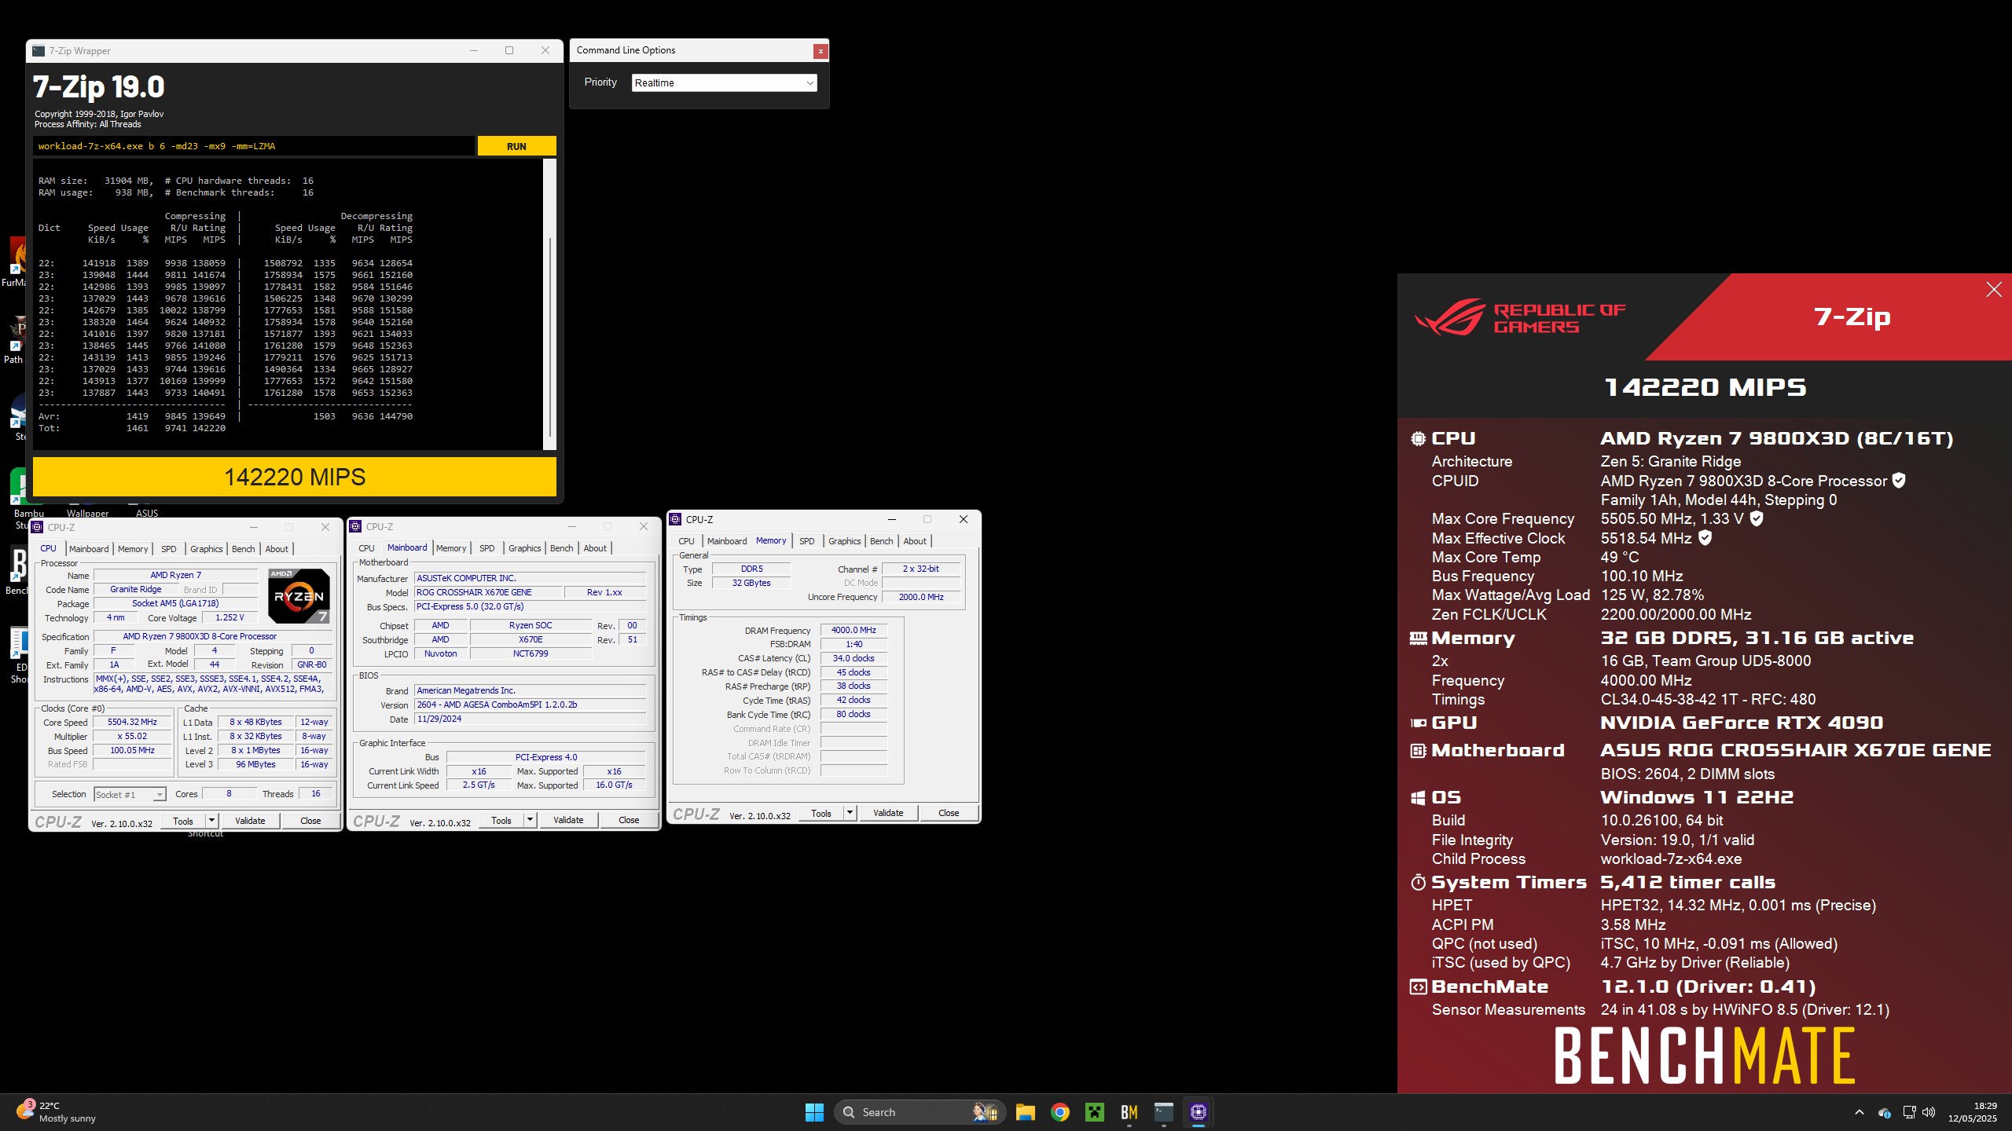Click Validate in middle CPU-Z window
The width and height of the screenshot is (2012, 1131).
click(568, 821)
